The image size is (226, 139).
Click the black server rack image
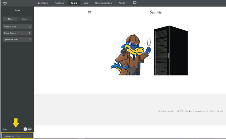(x=171, y=50)
